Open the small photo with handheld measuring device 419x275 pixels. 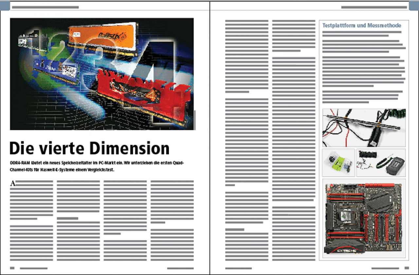pos(381,163)
